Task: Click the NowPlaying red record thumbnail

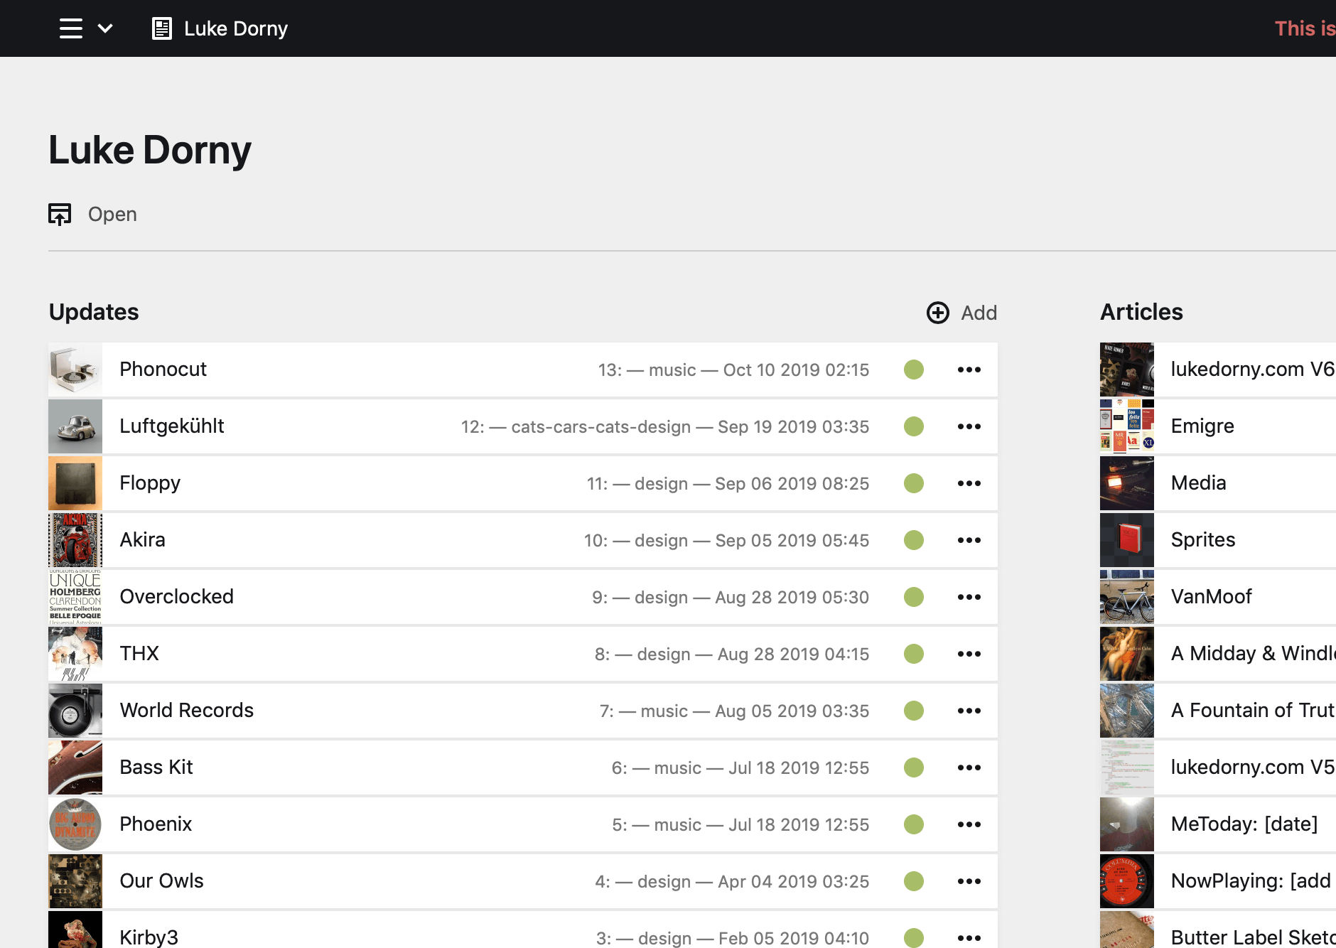Action: click(x=1127, y=881)
